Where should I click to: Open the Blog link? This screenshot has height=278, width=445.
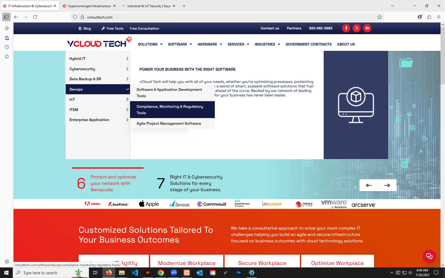84,28
